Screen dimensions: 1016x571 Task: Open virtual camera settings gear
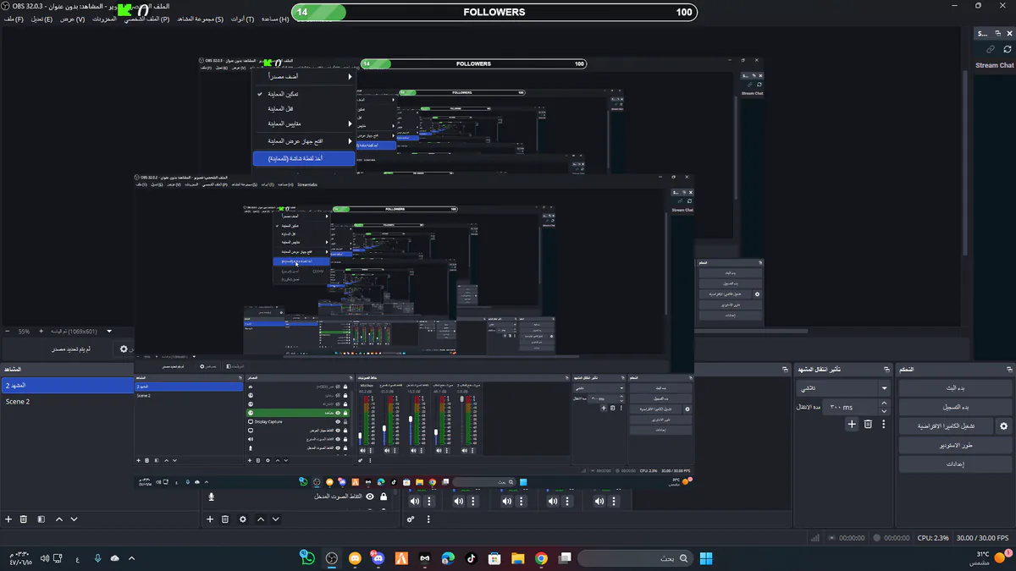[x=1004, y=426]
